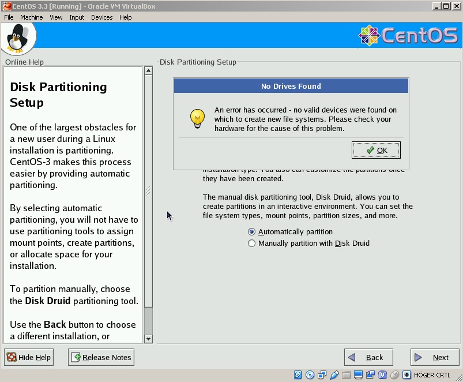
Task: Click the pane divider grip handle
Action: coord(148,191)
